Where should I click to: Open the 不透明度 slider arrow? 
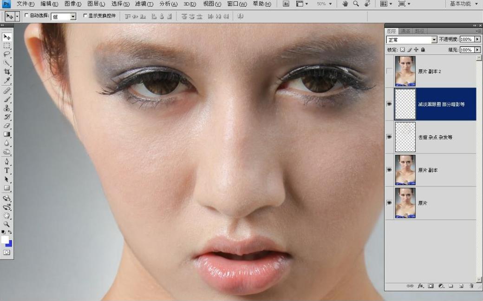[477, 39]
